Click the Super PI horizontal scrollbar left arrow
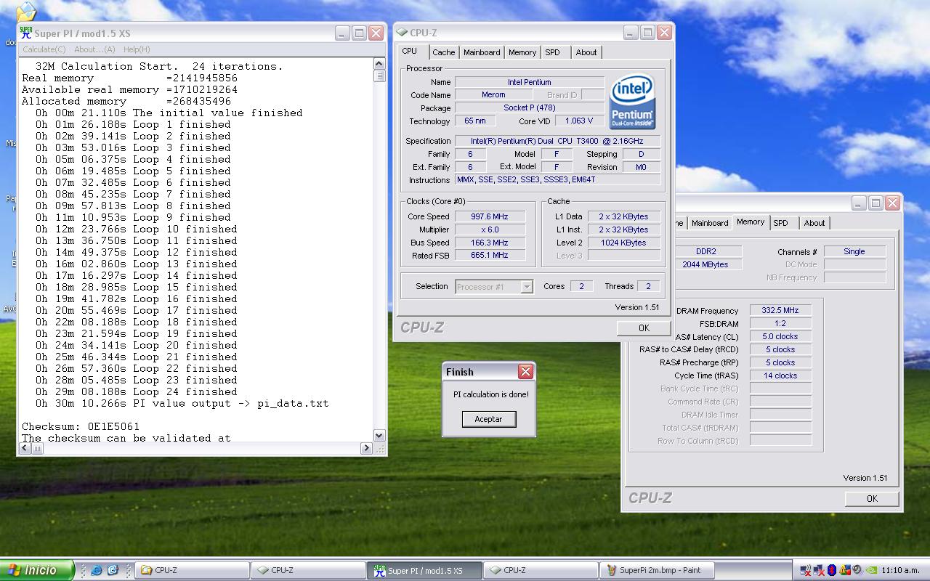The image size is (930, 581). coord(26,448)
